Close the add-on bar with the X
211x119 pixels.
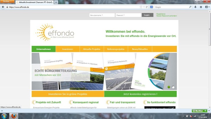[2, 111]
